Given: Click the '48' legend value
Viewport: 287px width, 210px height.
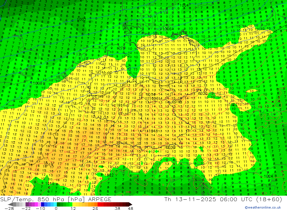Looking at the screenshot, I should pyautogui.click(x=131, y=209).
